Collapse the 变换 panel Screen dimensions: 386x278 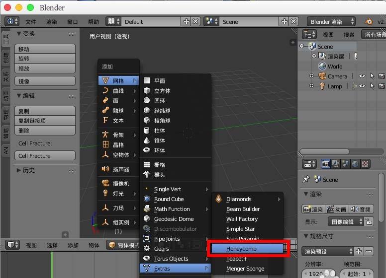point(19,34)
